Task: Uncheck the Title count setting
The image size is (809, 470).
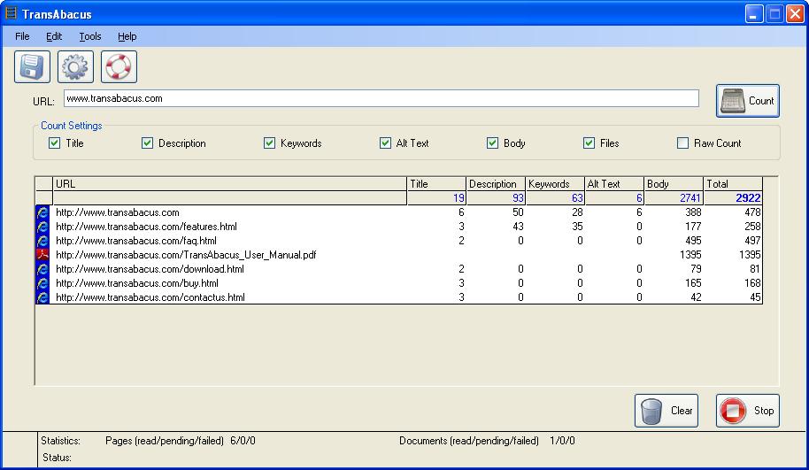Action: click(x=54, y=143)
